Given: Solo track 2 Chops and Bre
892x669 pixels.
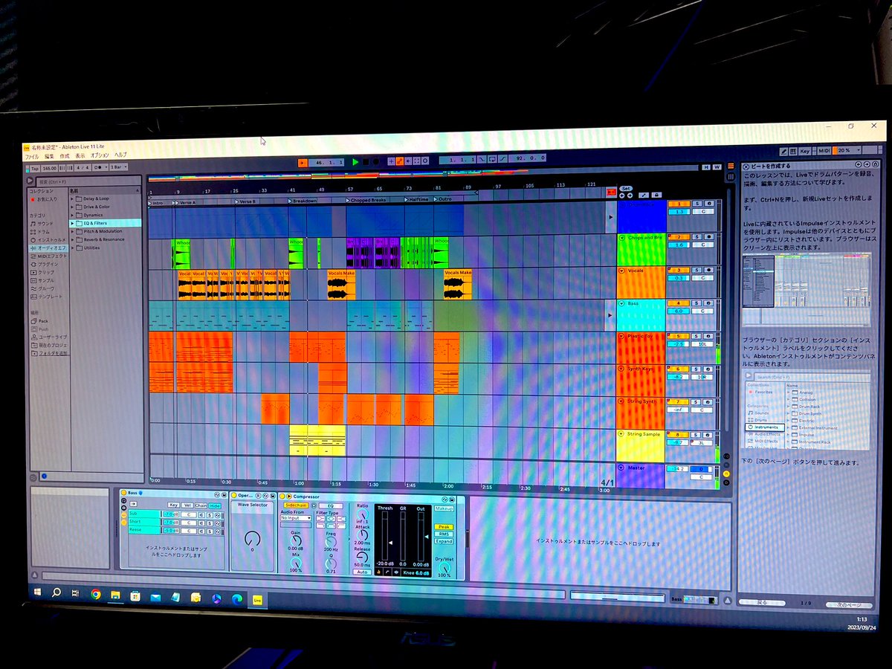Looking at the screenshot, I should 697,236.
